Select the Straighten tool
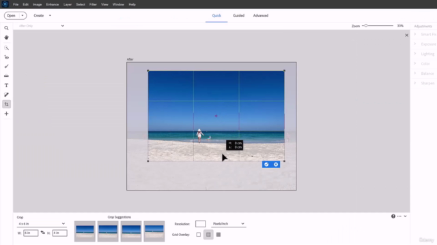The image size is (437, 245). (x=6, y=76)
